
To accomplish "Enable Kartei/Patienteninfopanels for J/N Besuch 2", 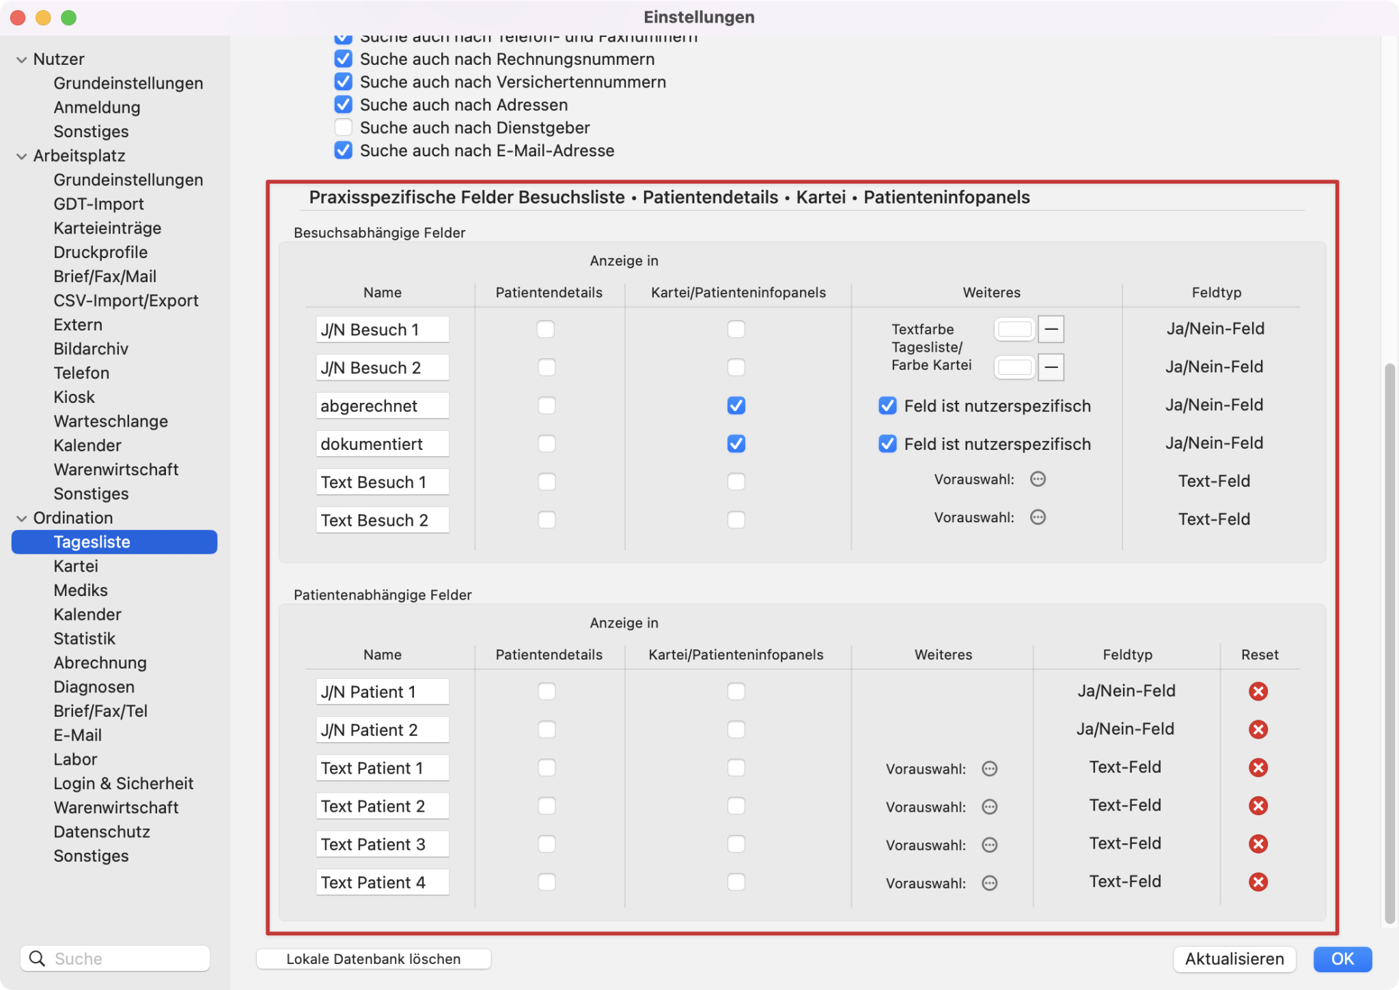I will (736, 367).
